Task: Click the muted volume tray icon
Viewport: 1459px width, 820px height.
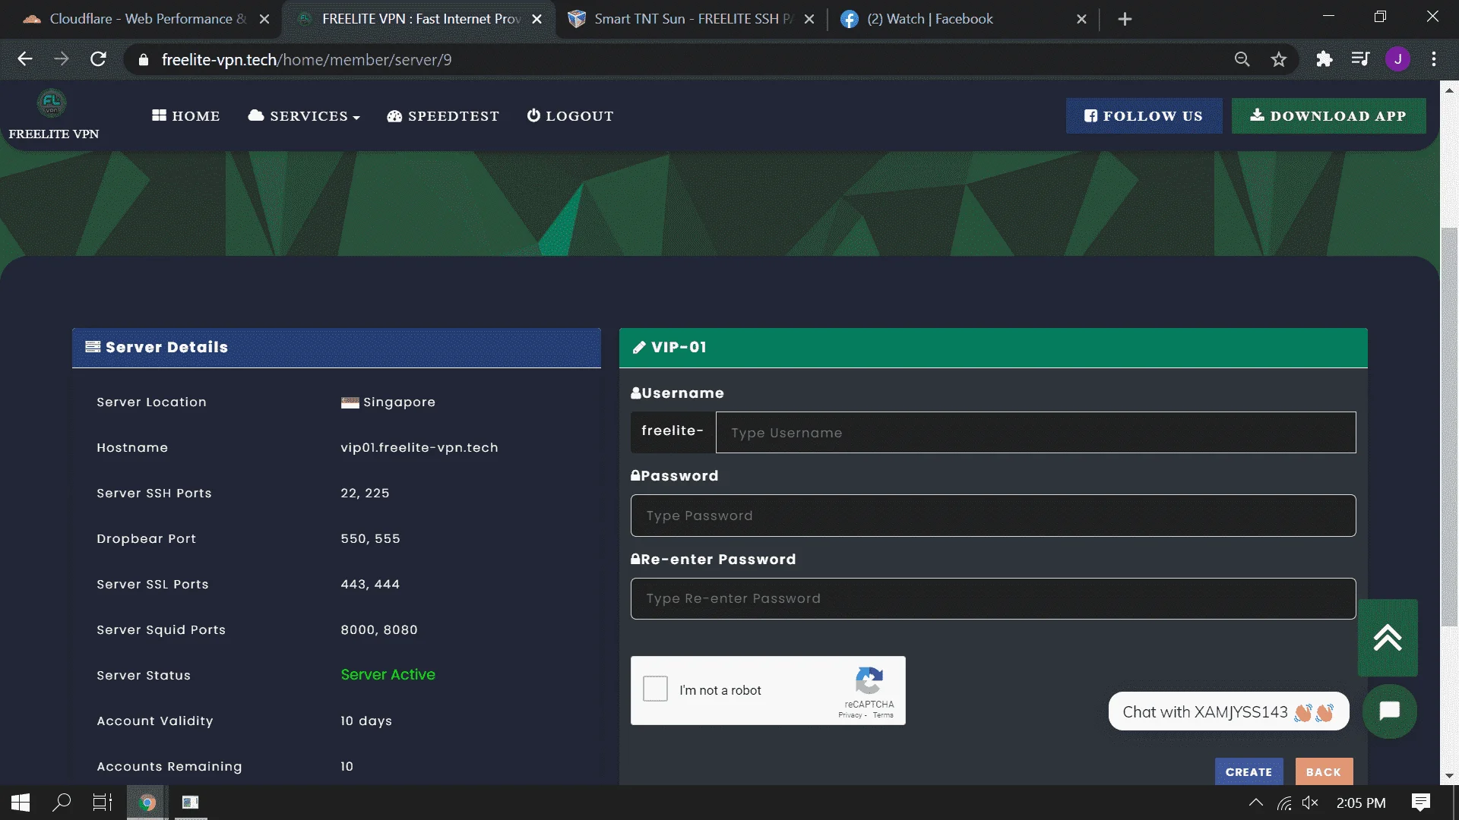Action: click(1310, 803)
